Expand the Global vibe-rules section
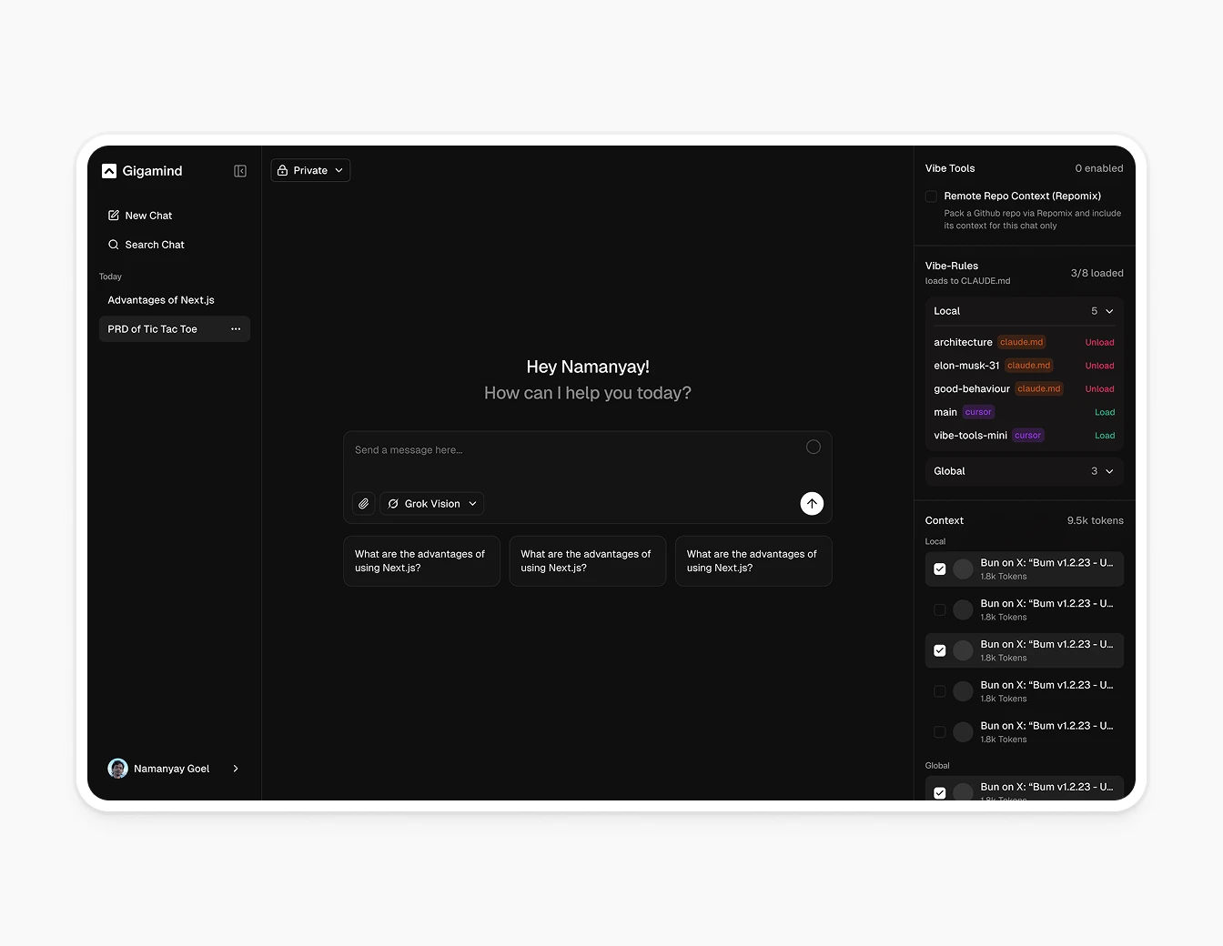 (1108, 471)
